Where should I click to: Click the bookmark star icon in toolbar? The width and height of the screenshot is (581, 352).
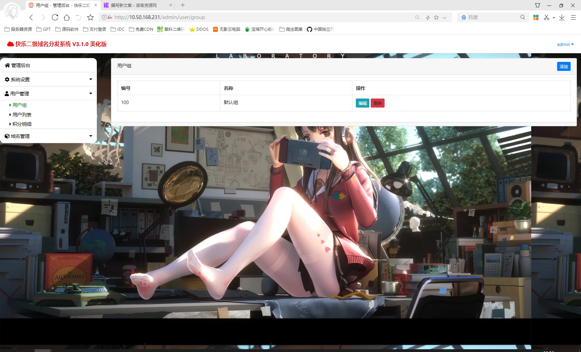tap(90, 17)
